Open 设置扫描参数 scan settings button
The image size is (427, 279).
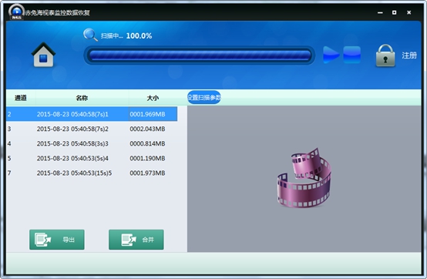[204, 97]
